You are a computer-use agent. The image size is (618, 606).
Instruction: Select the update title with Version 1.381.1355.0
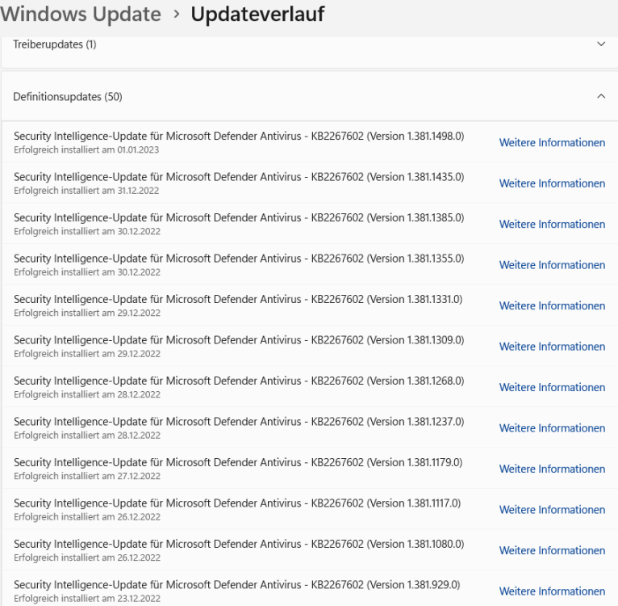pyautogui.click(x=239, y=259)
